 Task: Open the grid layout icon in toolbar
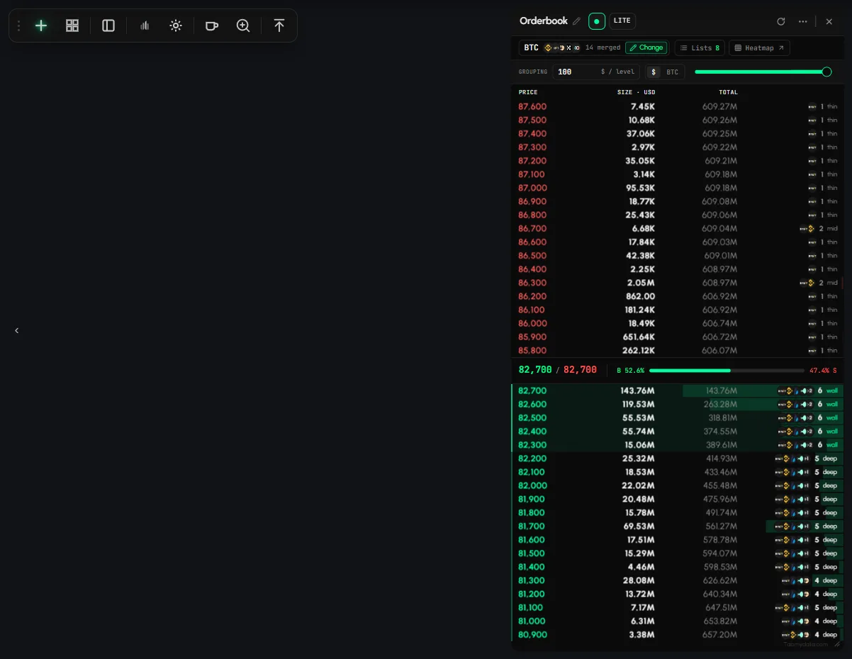(x=72, y=26)
